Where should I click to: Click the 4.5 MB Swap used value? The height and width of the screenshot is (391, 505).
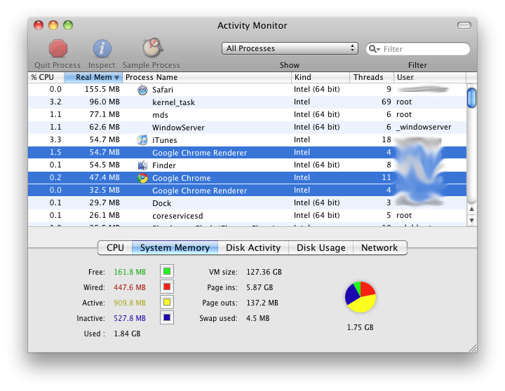(x=257, y=318)
